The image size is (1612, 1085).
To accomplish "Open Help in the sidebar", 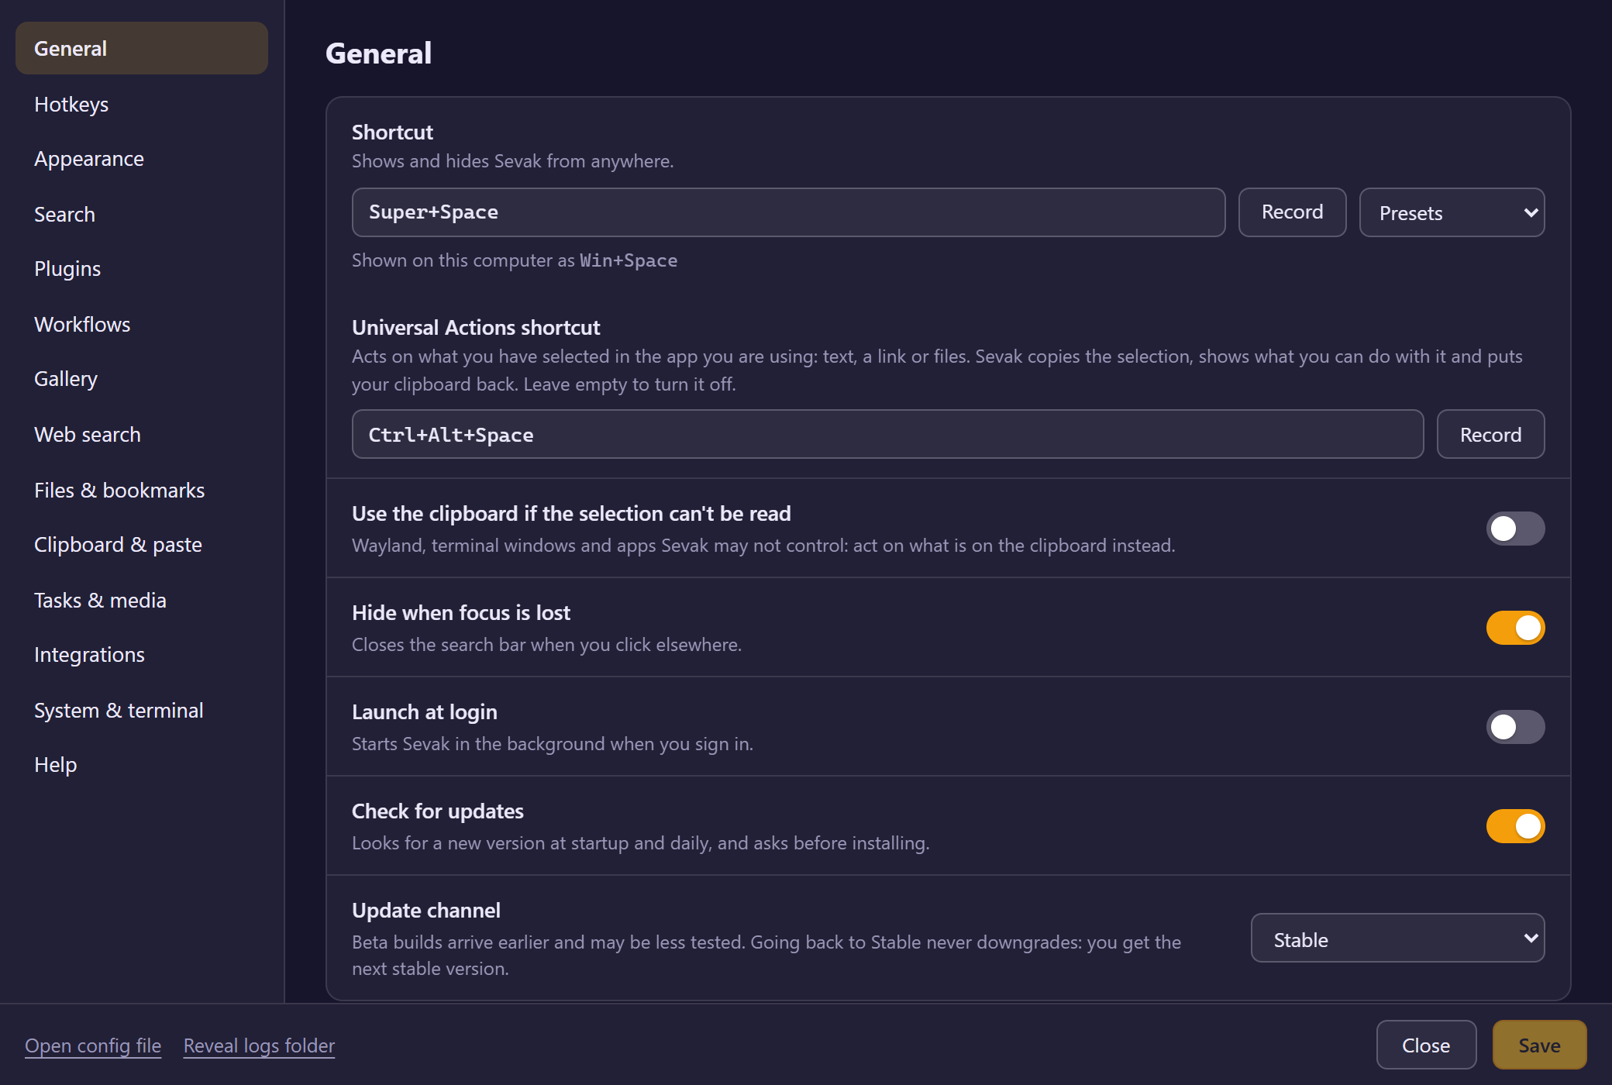I will 142,764.
